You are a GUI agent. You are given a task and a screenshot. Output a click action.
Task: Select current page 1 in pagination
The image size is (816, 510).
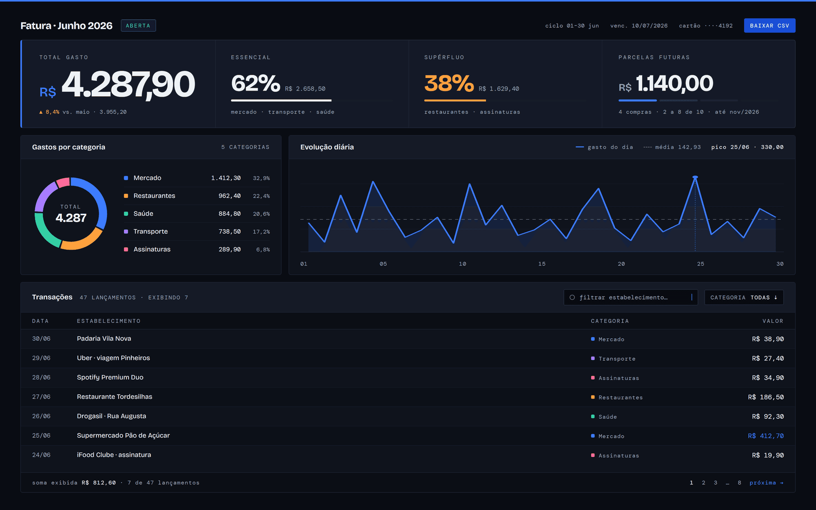pos(691,483)
